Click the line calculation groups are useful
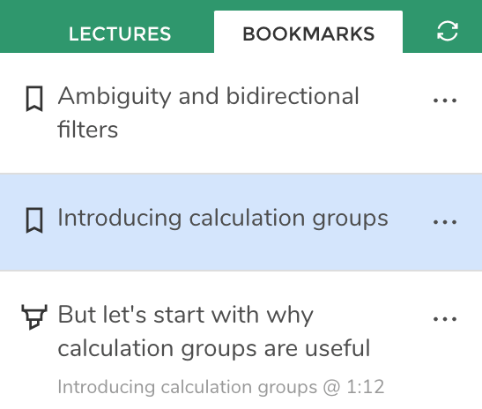This screenshot has width=482, height=409. pyautogui.click(x=214, y=349)
